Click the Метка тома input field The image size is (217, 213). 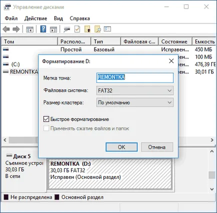click(x=135, y=77)
